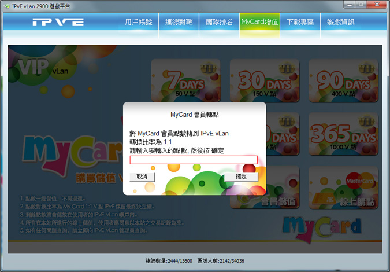The width and height of the screenshot is (390, 272).
Task: Choose the 90 DAYS 400 V點 card
Action: 343,80
